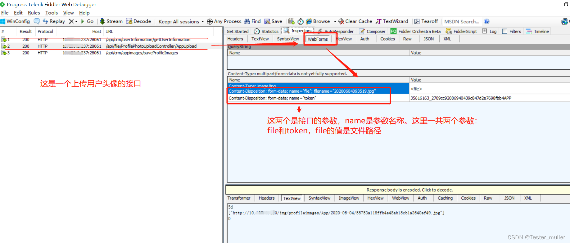Screen dimensions: 570x243
Task: Click Any Process target picker
Action: coord(224,21)
